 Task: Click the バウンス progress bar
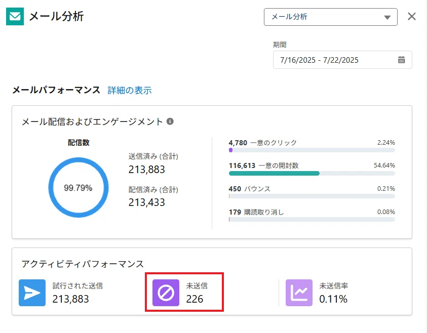click(312, 196)
